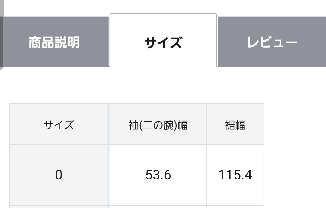
Task: Click the サイズ column header
Action: coord(59,124)
